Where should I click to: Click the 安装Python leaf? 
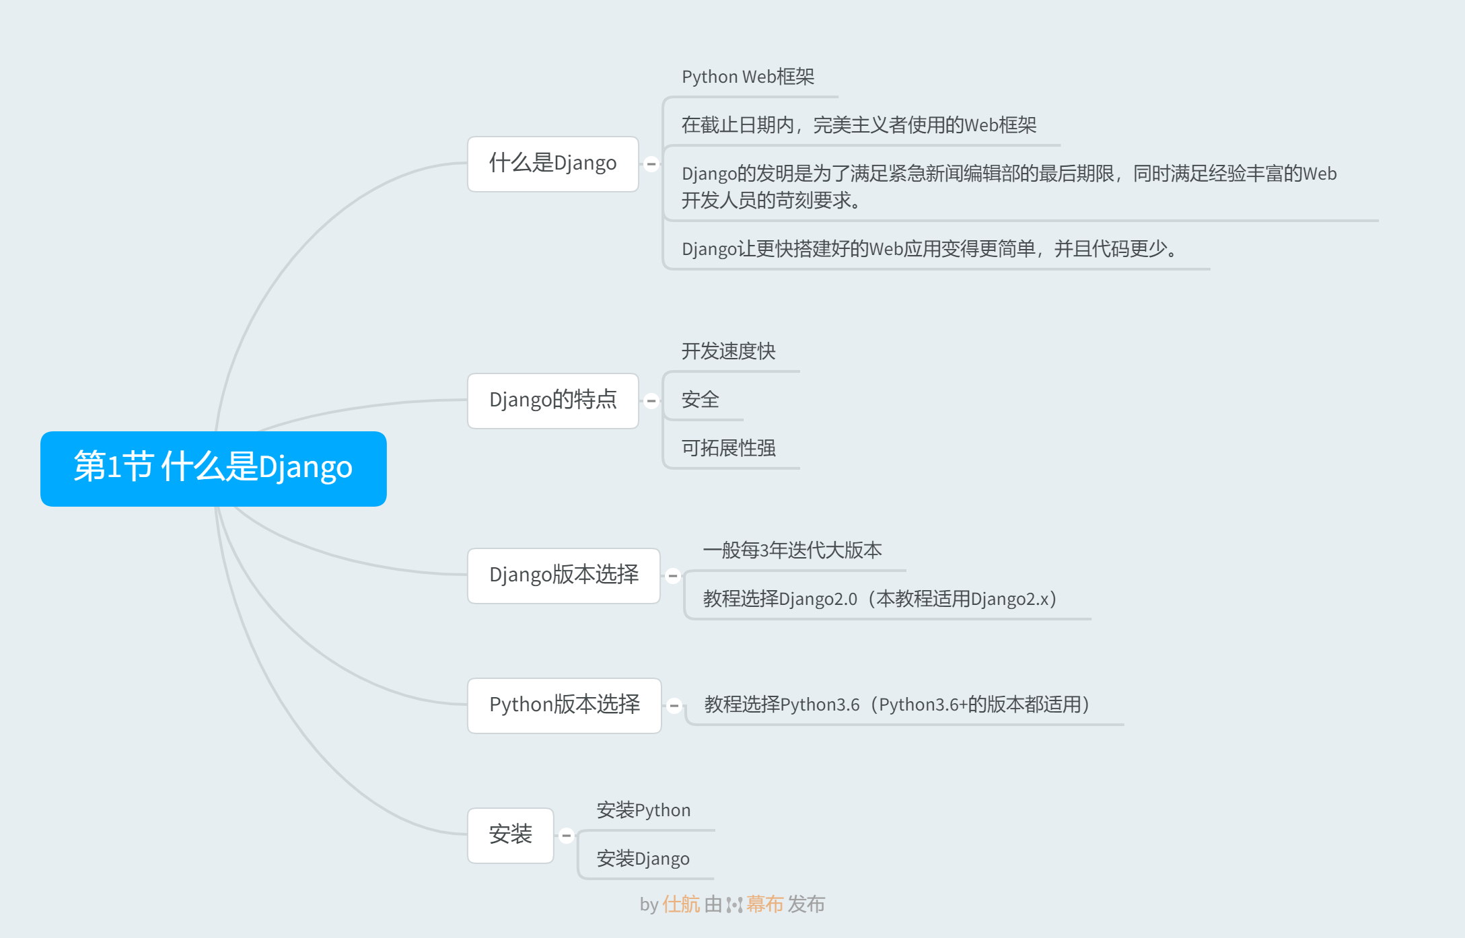tap(643, 810)
